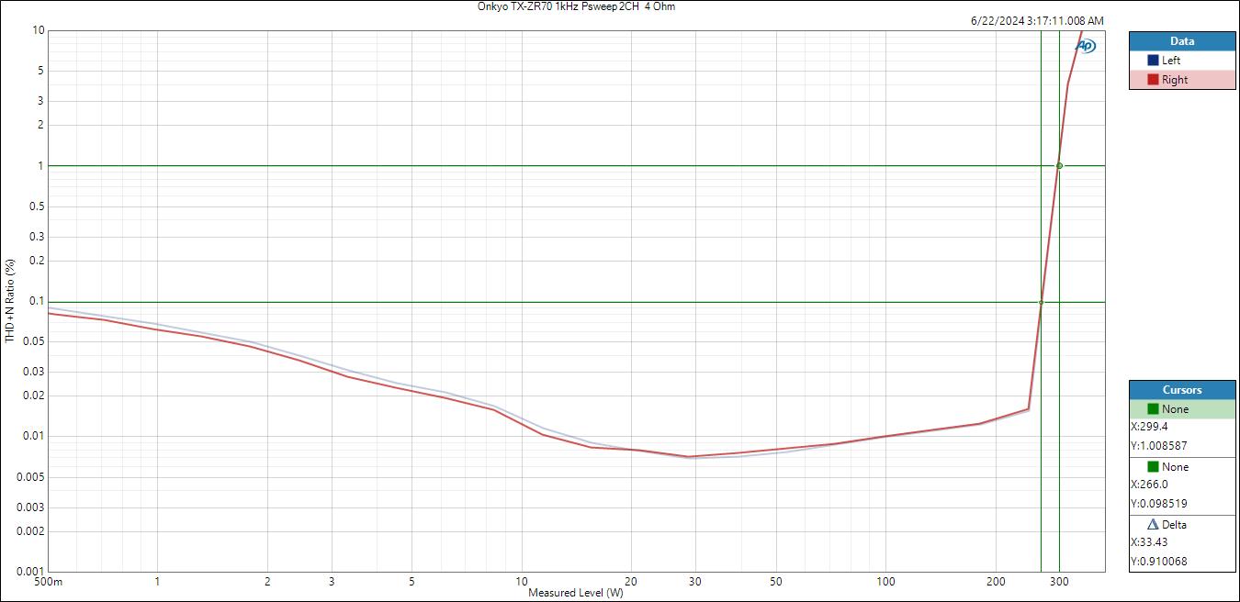1240x602 pixels.
Task: Click the Audio Precision AP logo
Action: [1086, 46]
